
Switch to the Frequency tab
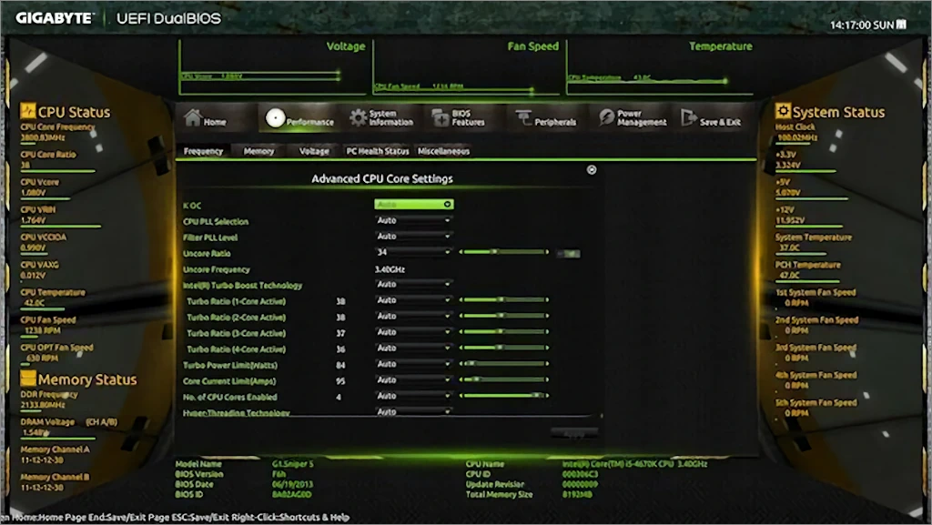pos(203,151)
